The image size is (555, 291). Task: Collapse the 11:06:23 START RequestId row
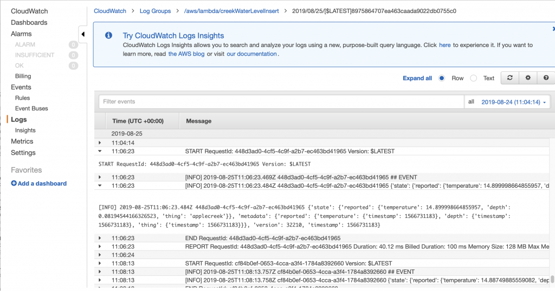100,151
